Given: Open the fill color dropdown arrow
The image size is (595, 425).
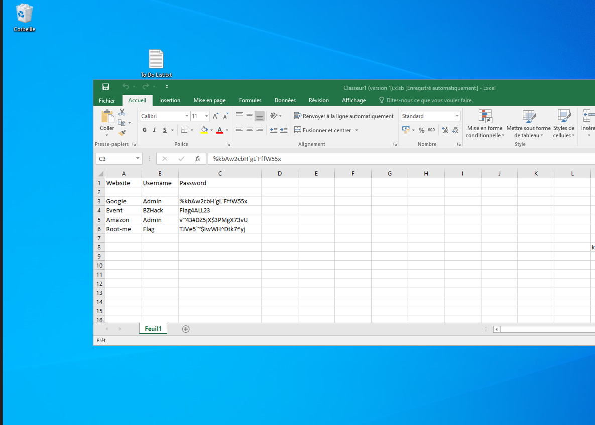Looking at the screenshot, I should pyautogui.click(x=212, y=130).
